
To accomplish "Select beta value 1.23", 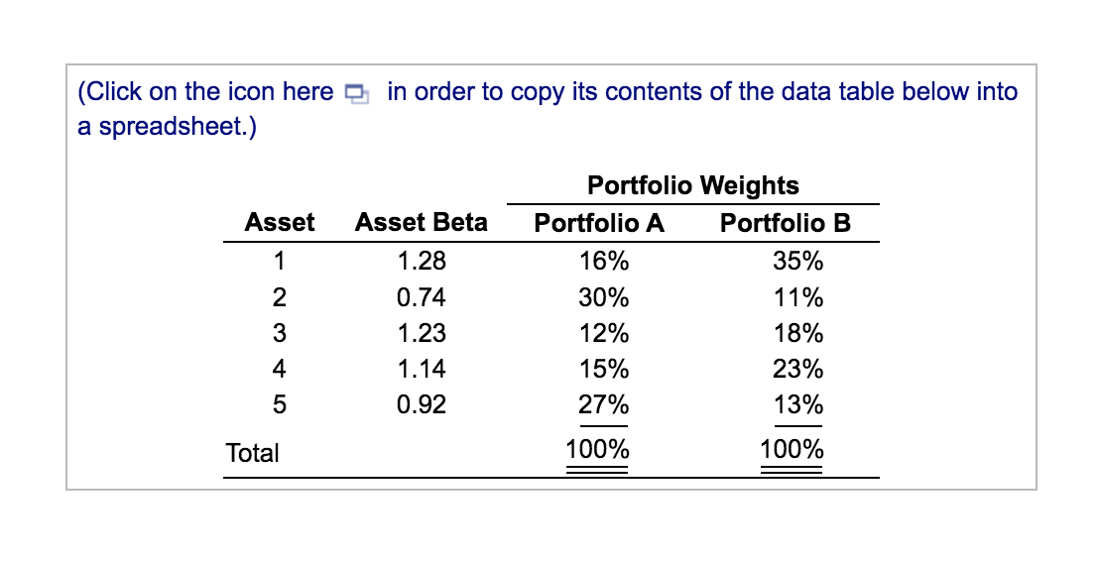I will 422,333.
